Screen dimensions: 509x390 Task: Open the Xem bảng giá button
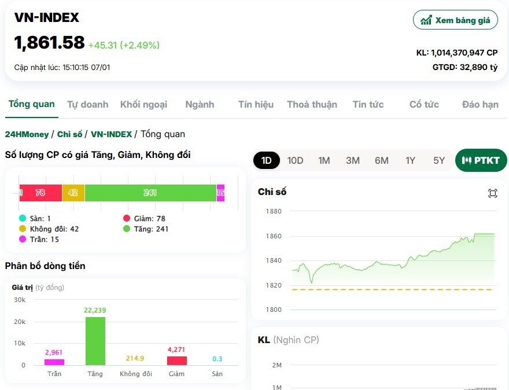pyautogui.click(x=455, y=20)
